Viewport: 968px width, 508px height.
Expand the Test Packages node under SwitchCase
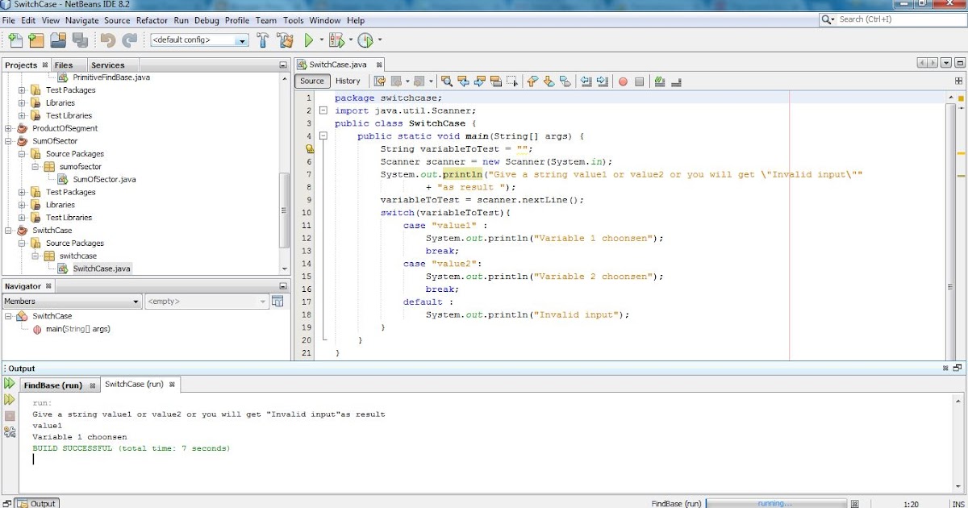tap(22, 192)
